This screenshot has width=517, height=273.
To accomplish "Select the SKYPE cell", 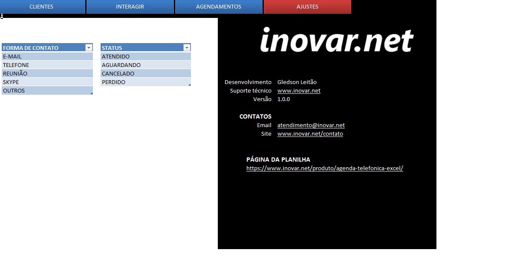I will click(47, 82).
